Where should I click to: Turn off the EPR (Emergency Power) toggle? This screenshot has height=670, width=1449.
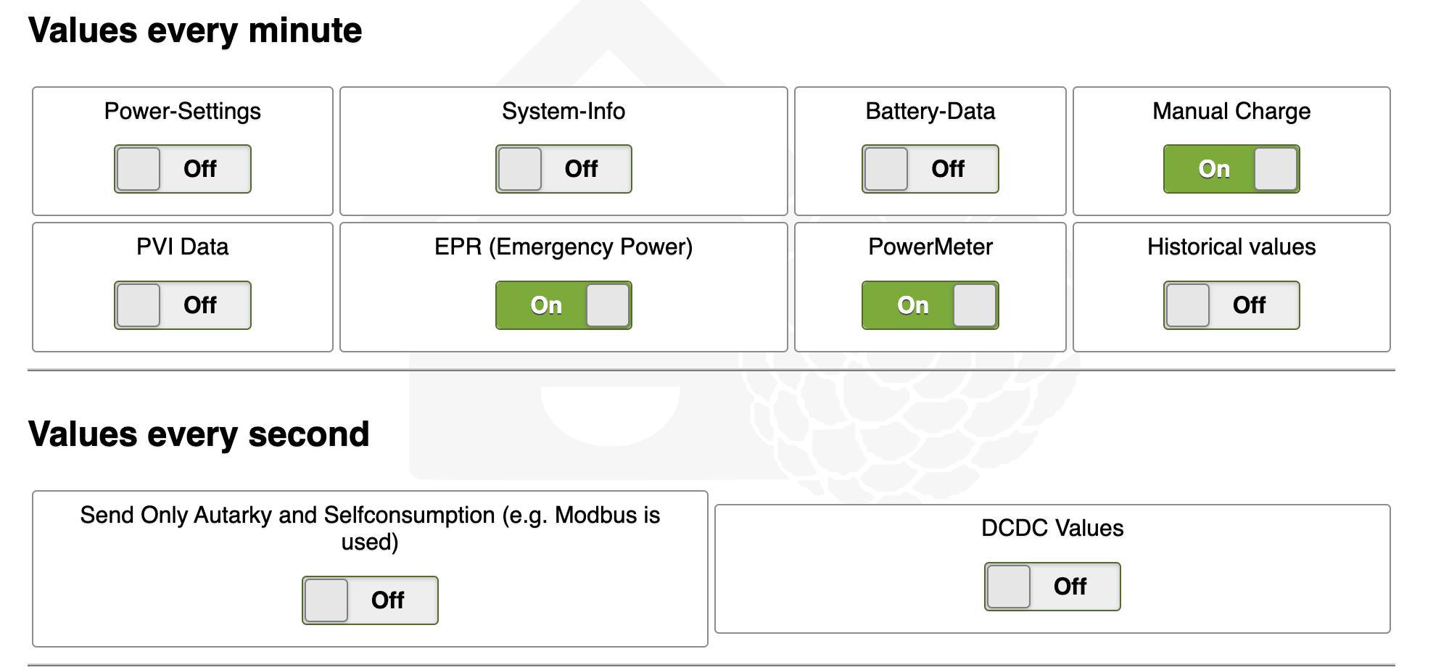pos(563,305)
